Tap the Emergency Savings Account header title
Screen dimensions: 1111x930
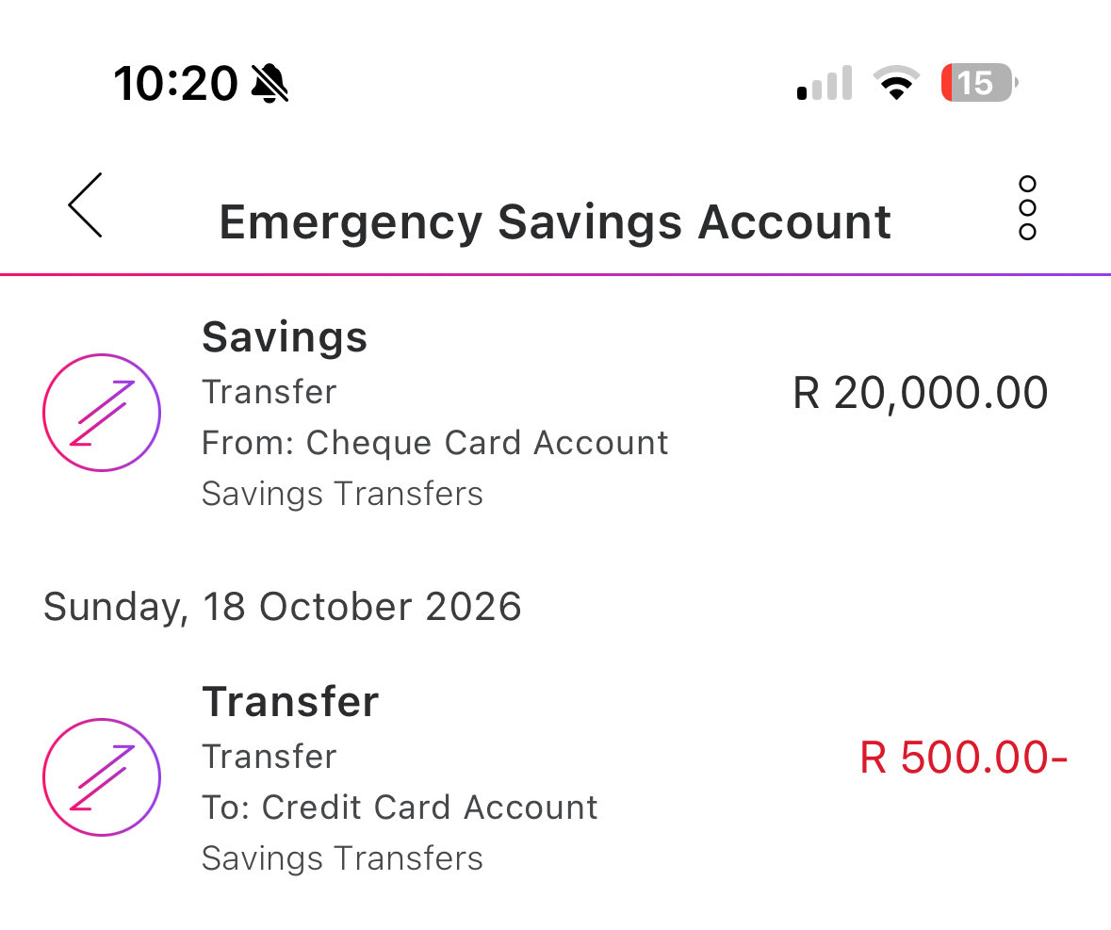(x=555, y=222)
